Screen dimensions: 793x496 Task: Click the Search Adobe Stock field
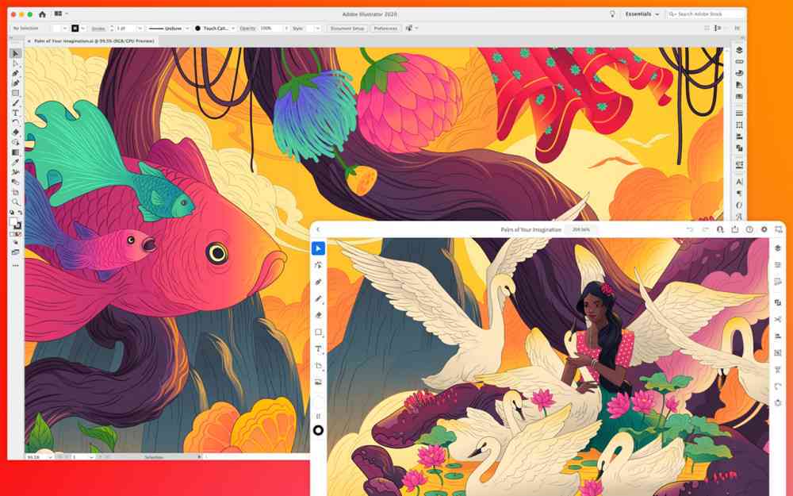click(704, 14)
